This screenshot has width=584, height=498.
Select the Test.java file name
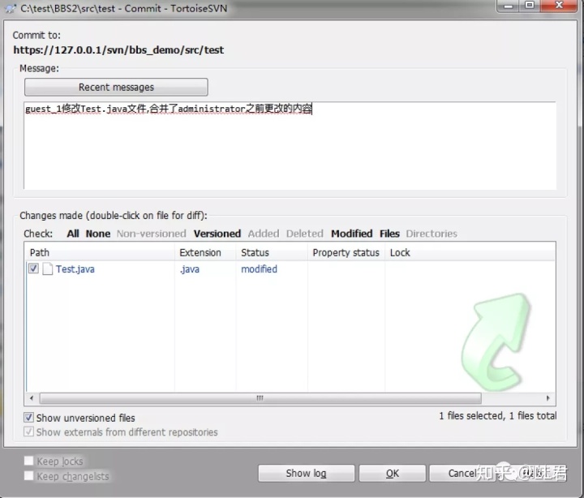click(x=75, y=269)
